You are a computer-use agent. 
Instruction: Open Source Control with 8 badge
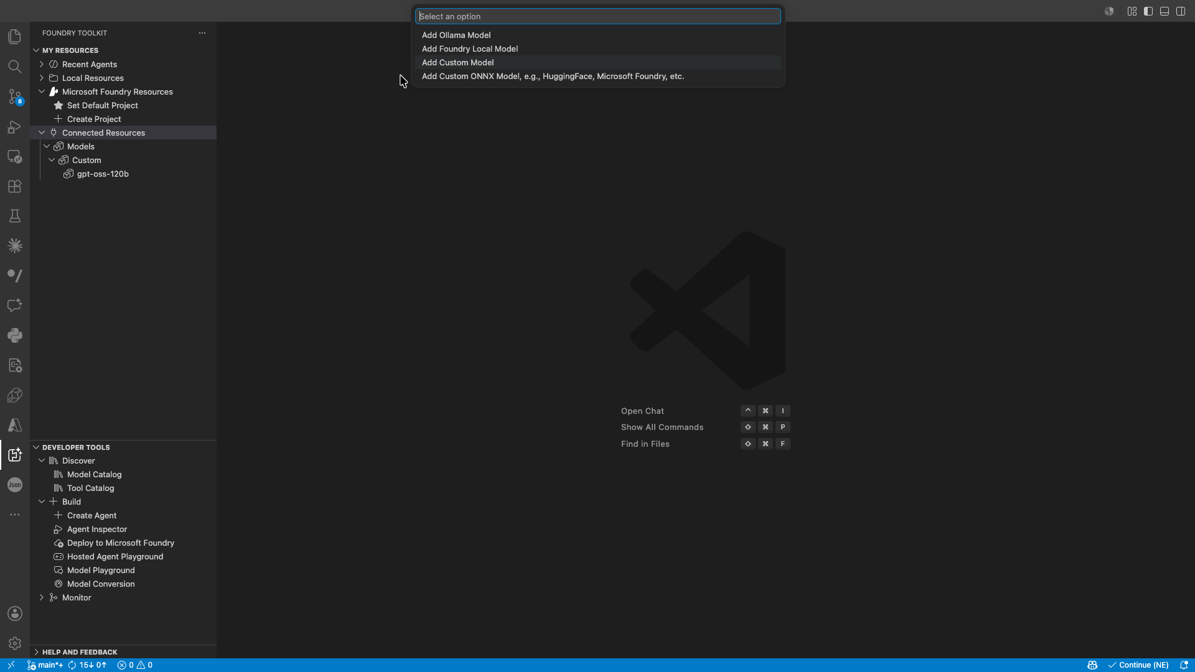tap(15, 96)
